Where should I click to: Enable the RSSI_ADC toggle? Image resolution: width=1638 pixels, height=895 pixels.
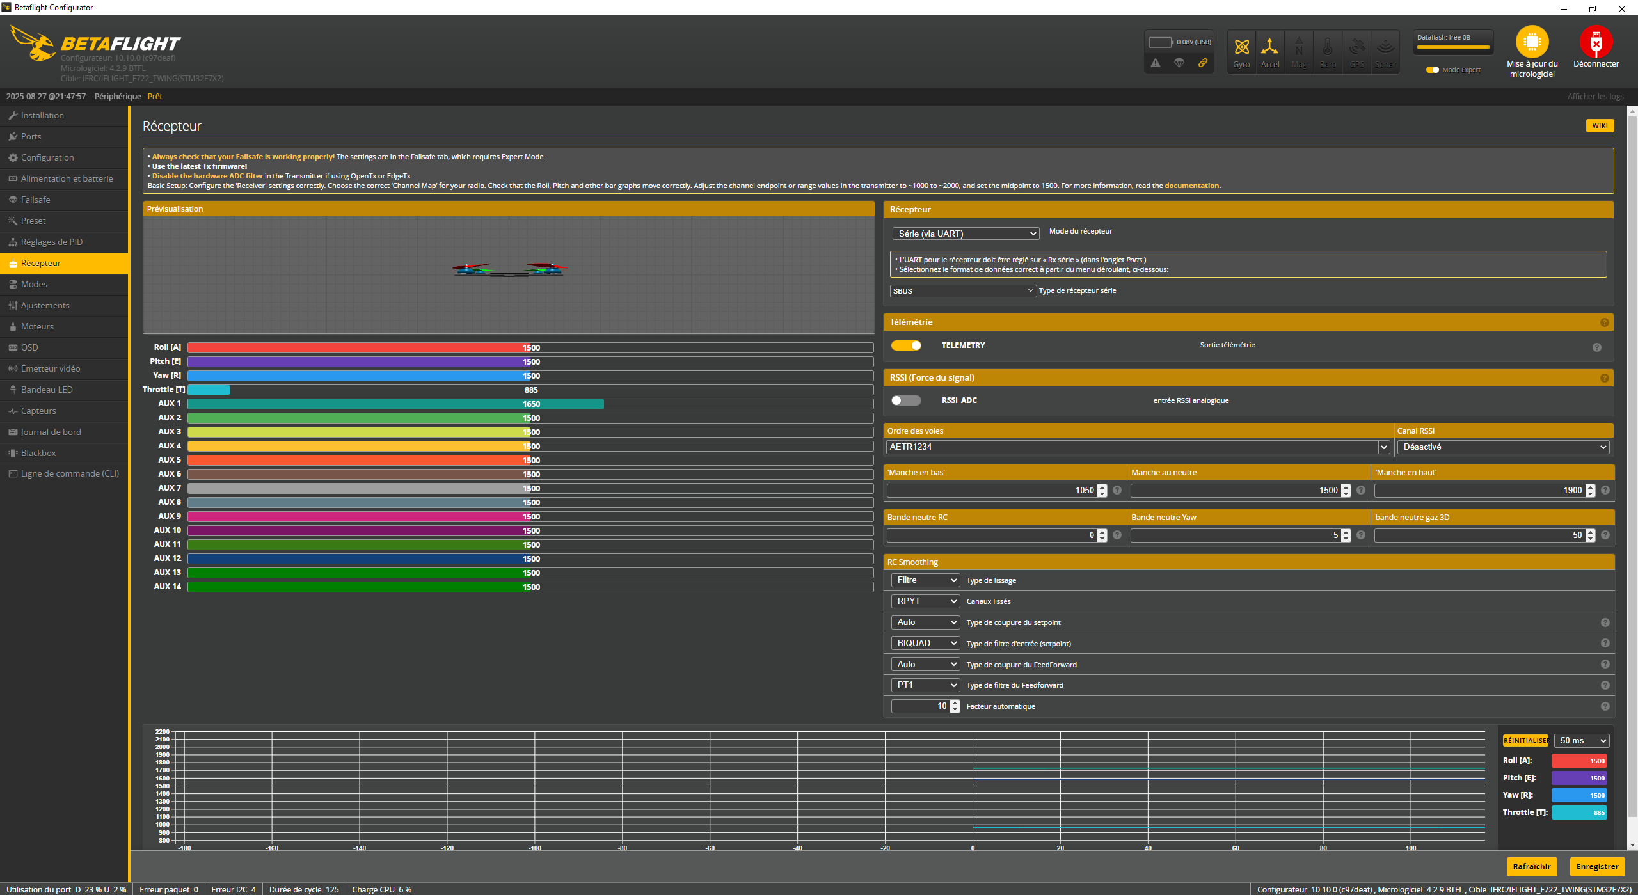point(906,400)
